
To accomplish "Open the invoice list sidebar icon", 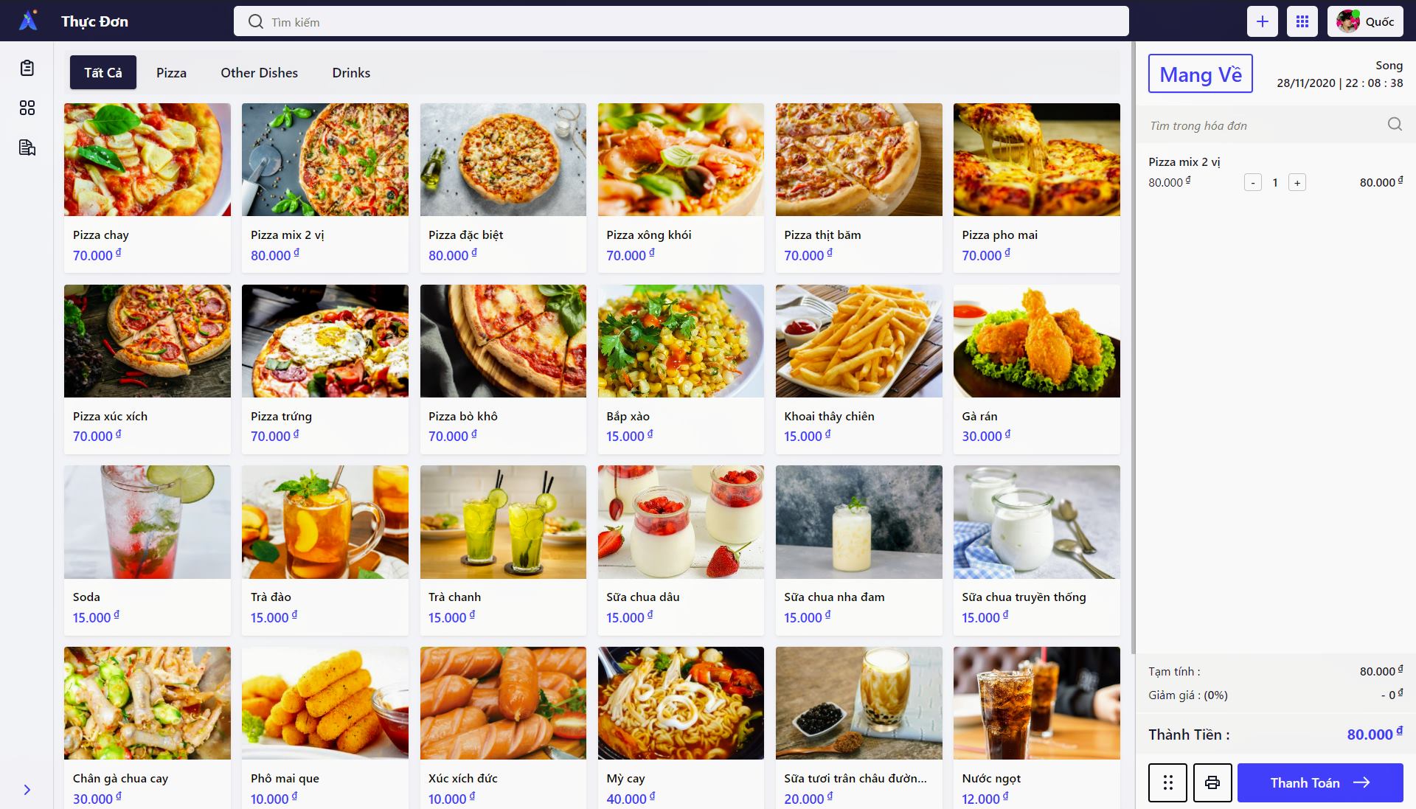I will (27, 148).
